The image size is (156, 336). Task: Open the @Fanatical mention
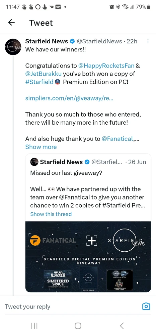(x=118, y=139)
